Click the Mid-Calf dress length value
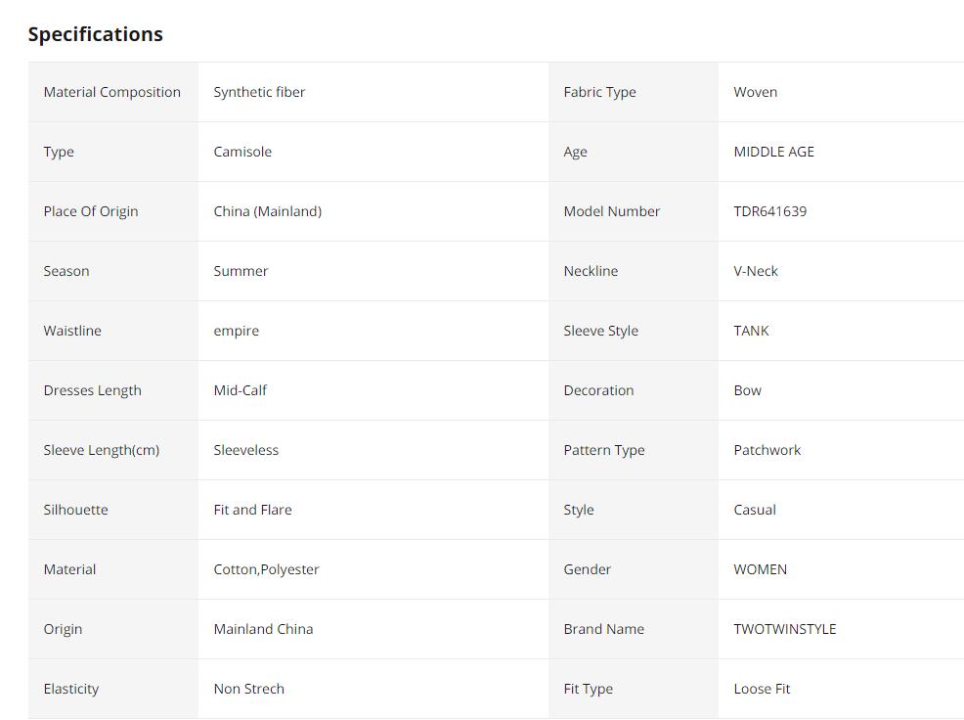This screenshot has width=964, height=720. (240, 390)
